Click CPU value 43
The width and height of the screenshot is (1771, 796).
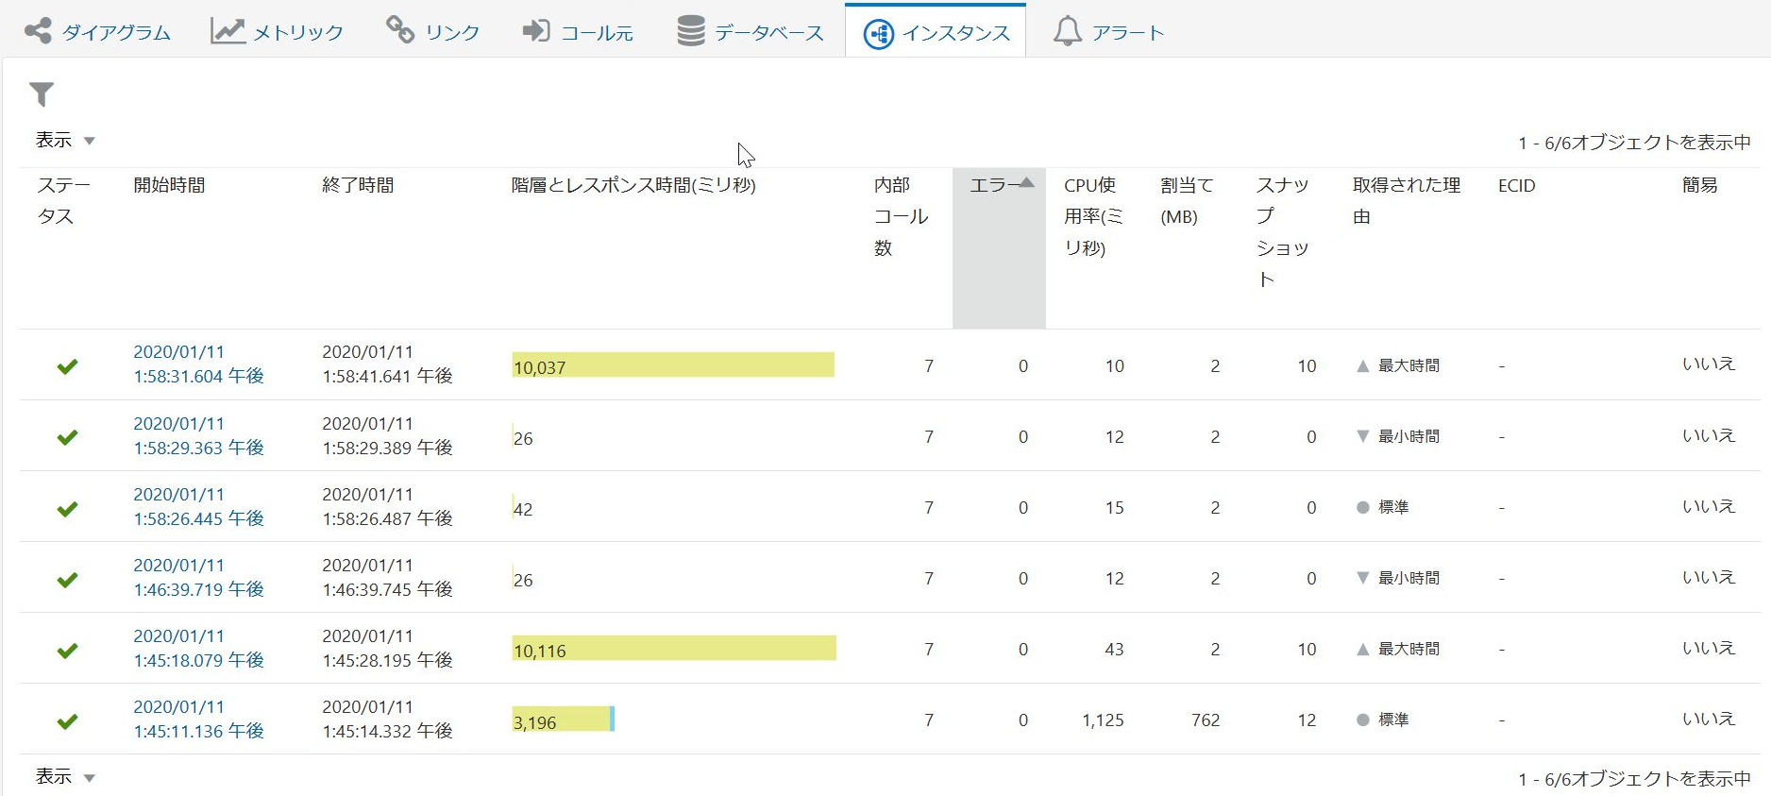pyautogui.click(x=1114, y=650)
